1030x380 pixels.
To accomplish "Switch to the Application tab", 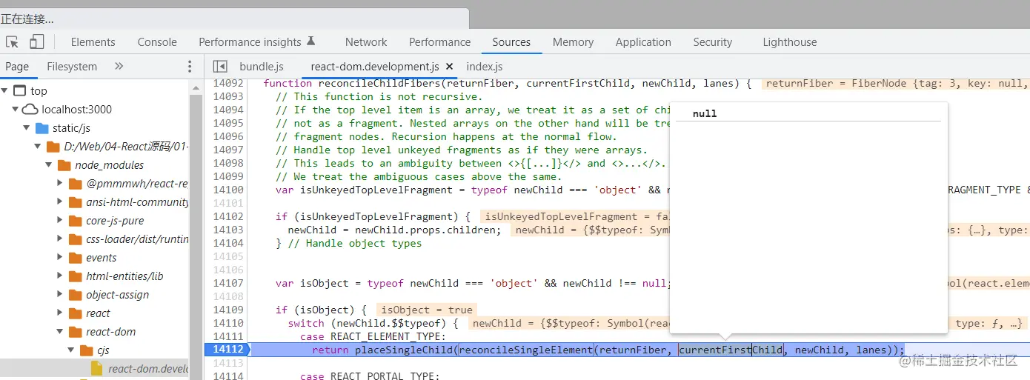I will click(x=643, y=42).
